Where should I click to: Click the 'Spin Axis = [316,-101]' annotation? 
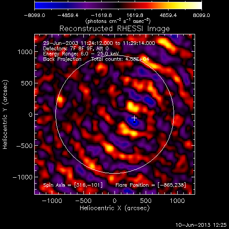[73, 185]
